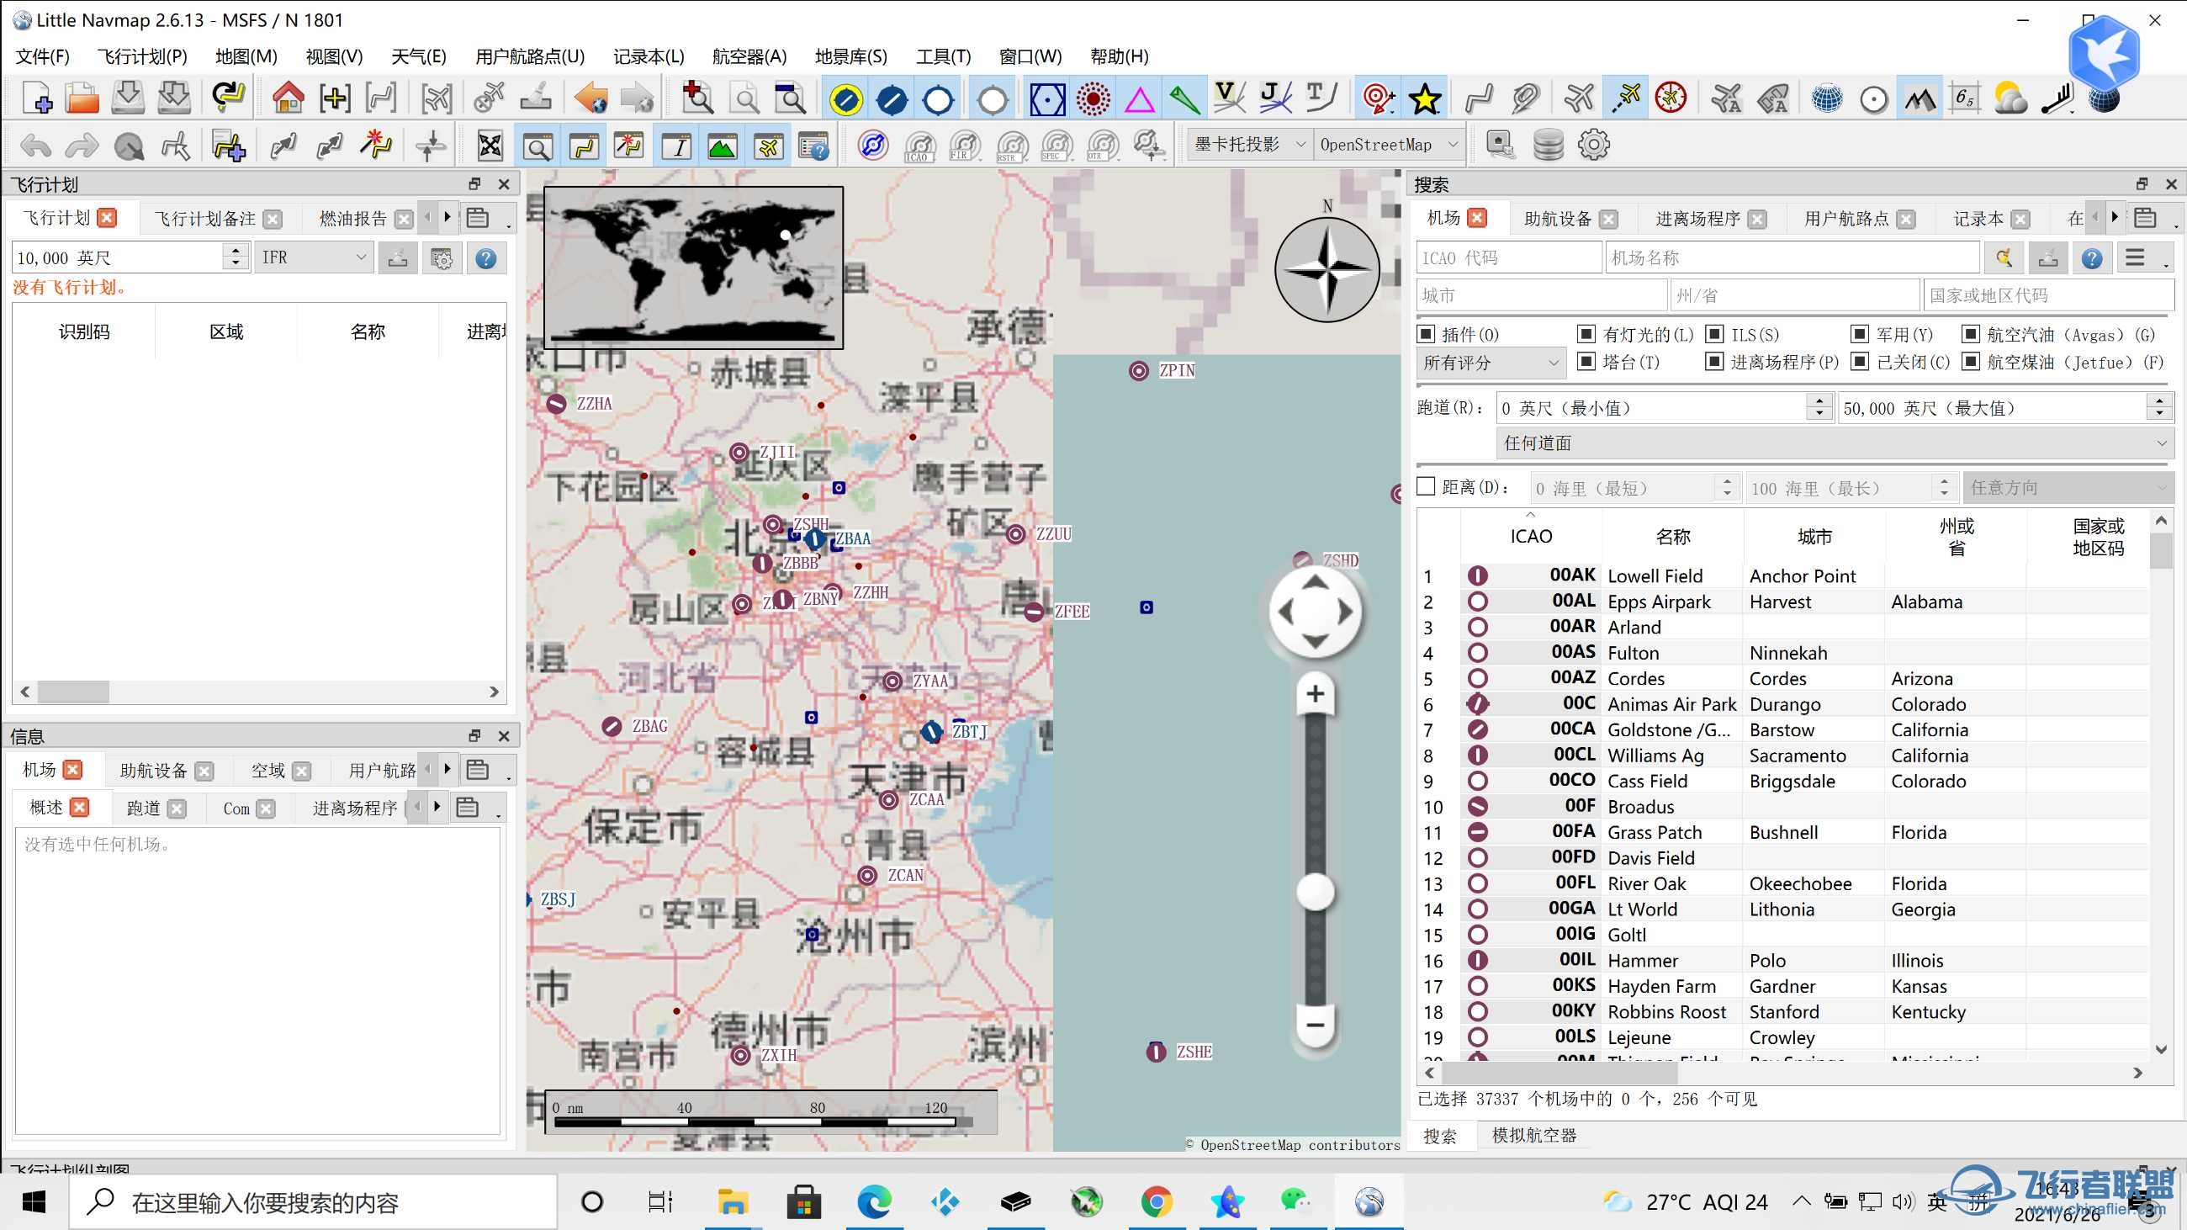
Task: Toggle 进离场程序(P) checkbox
Action: [1714, 362]
